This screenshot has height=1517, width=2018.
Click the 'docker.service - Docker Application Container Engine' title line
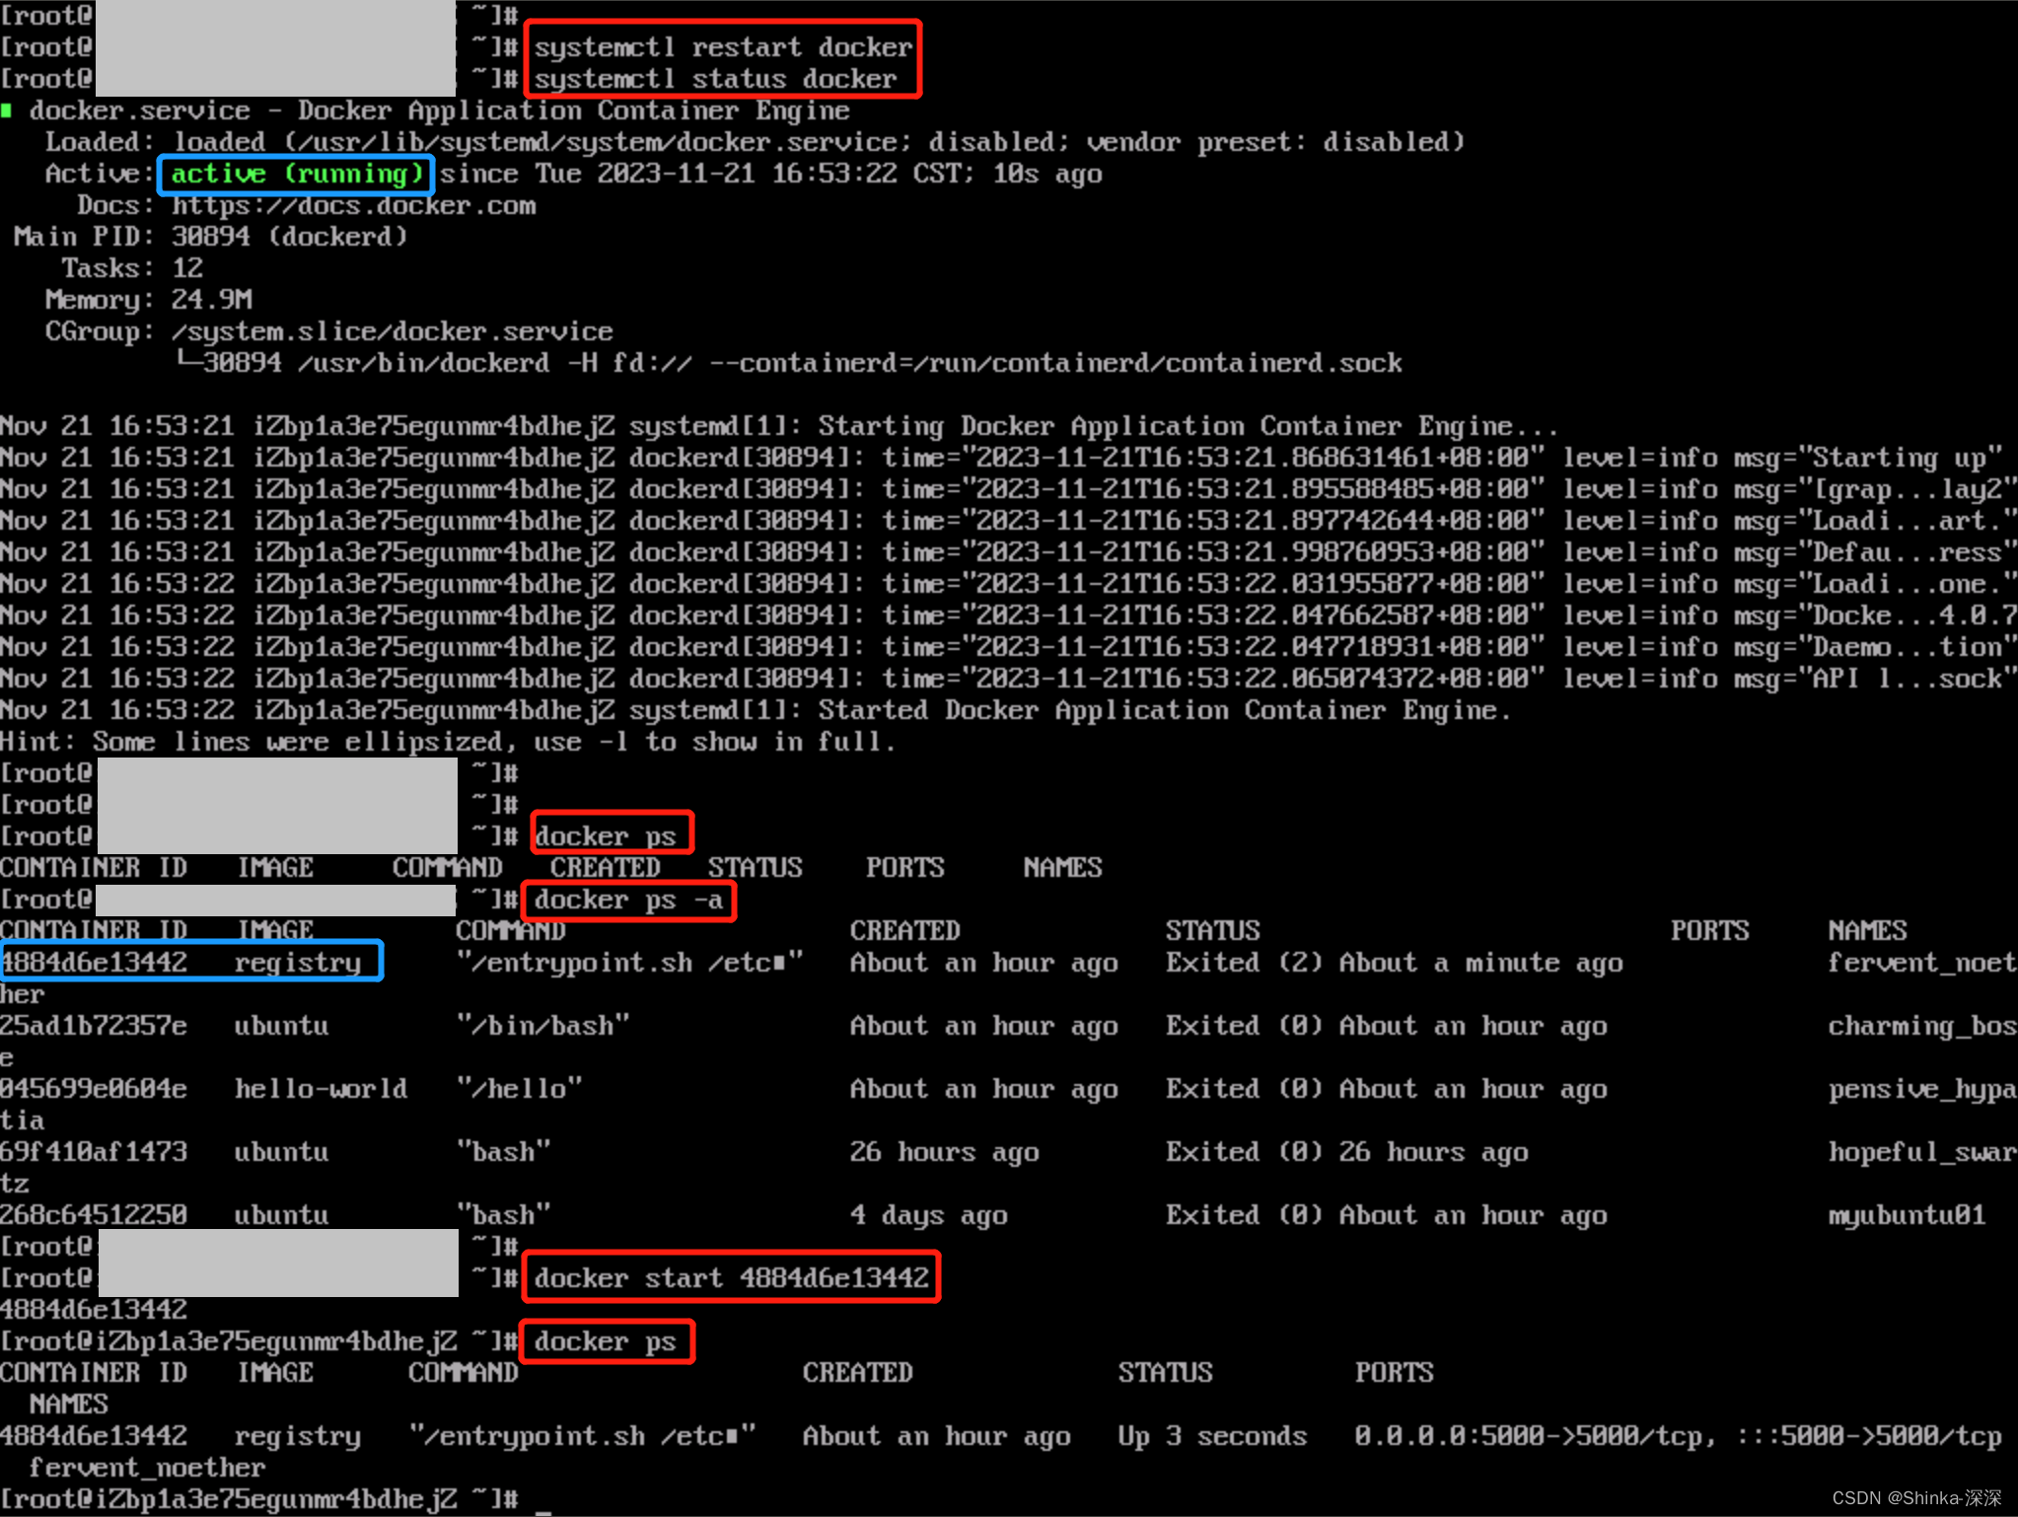coord(439,110)
